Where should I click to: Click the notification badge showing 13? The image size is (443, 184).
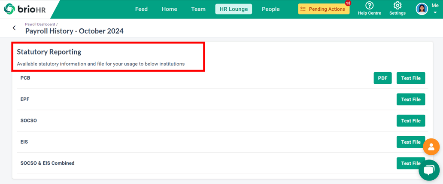[348, 3]
